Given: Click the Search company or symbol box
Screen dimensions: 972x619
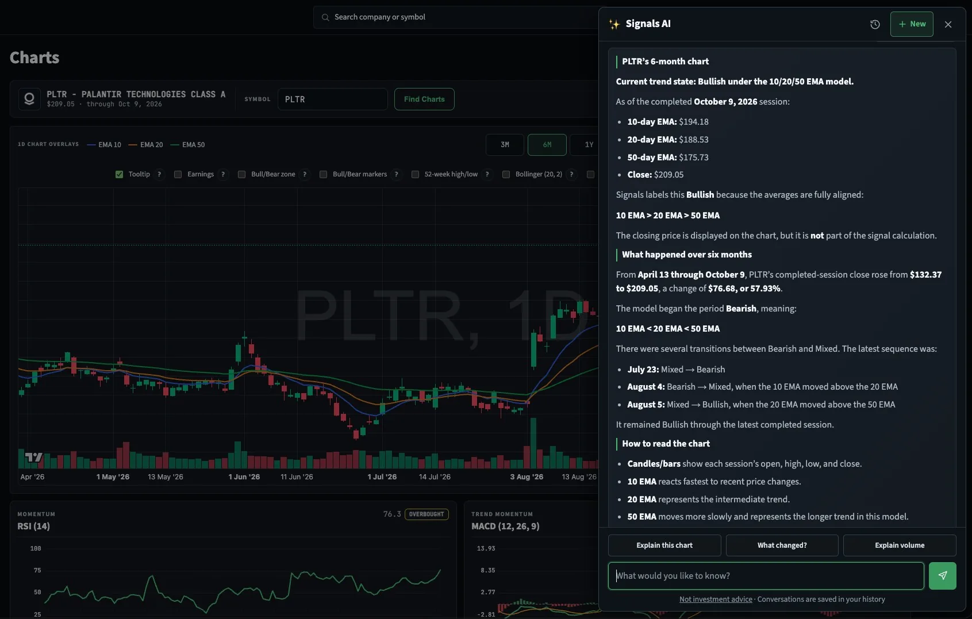Looking at the screenshot, I should (x=457, y=17).
